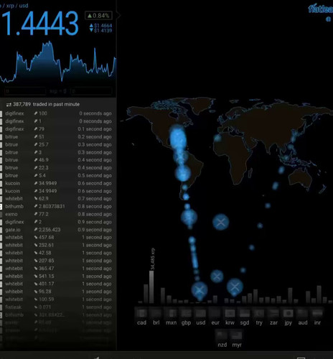Image resolution: width=333 pixels, height=359 pixels.
Task: Select the zar currency flag
Action: point(273,313)
